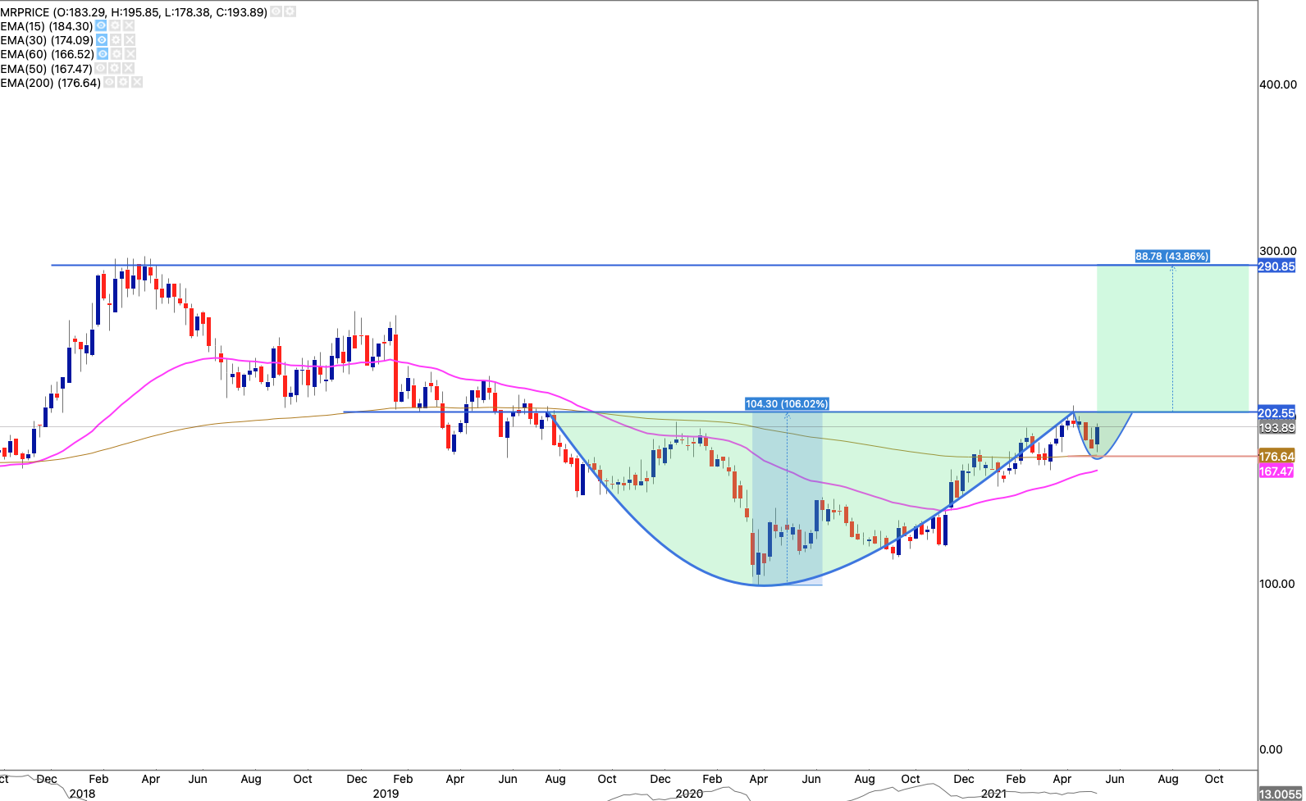Open settings for the MRPRICE series
This screenshot has width=1306, height=801.
click(x=290, y=12)
